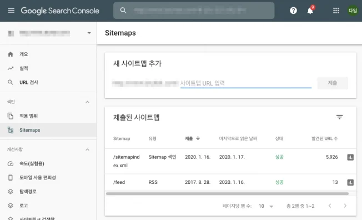Open the filter icon for submitted sitemaps
The width and height of the screenshot is (362, 220).
[339, 117]
